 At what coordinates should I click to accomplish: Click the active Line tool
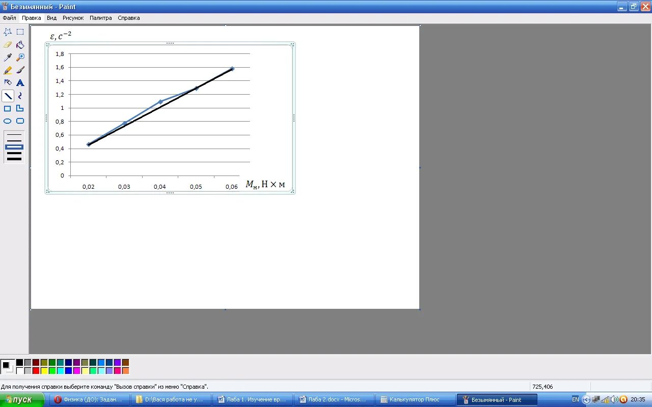click(x=8, y=96)
